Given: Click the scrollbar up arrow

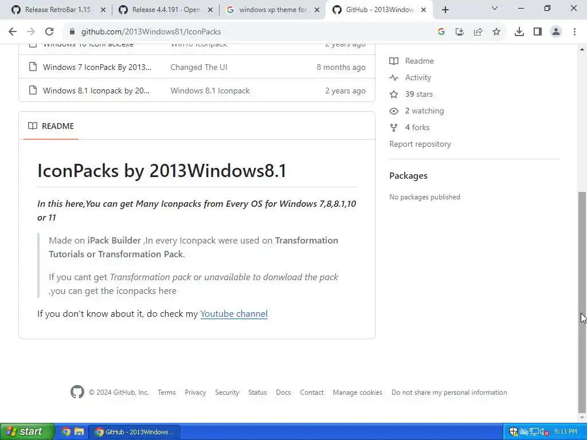Looking at the screenshot, I should point(582,49).
